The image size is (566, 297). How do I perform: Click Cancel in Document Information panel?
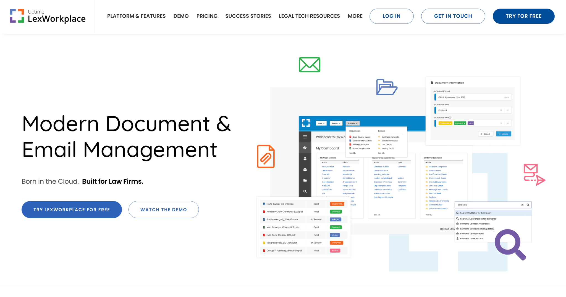(x=485, y=134)
